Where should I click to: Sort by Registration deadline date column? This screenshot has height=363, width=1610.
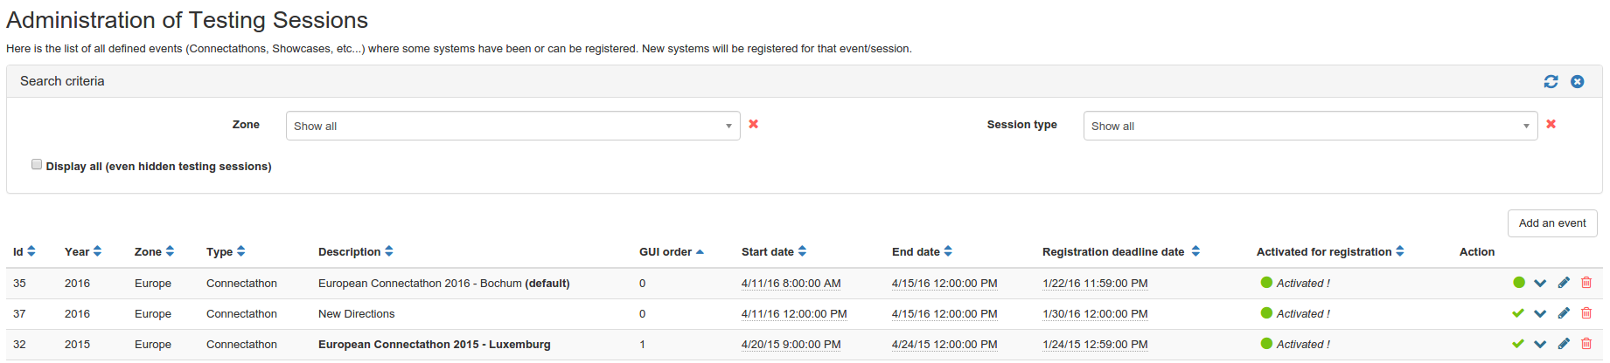pos(1120,251)
